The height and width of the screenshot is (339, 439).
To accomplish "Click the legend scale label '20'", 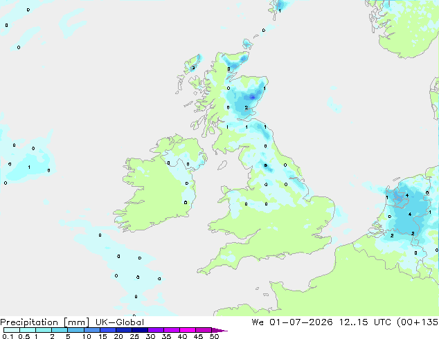I will point(118,336).
